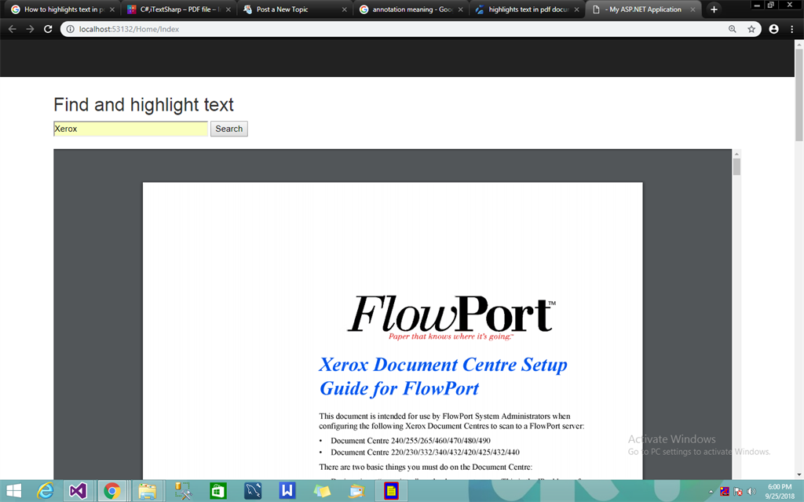Open the zoom magnifier in address bar
This screenshot has width=804, height=502.
733,29
